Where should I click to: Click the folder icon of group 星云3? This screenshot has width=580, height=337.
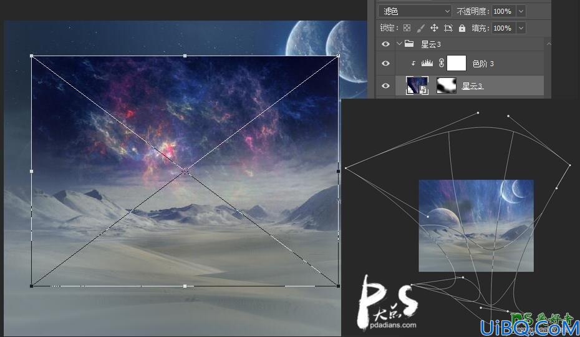408,44
